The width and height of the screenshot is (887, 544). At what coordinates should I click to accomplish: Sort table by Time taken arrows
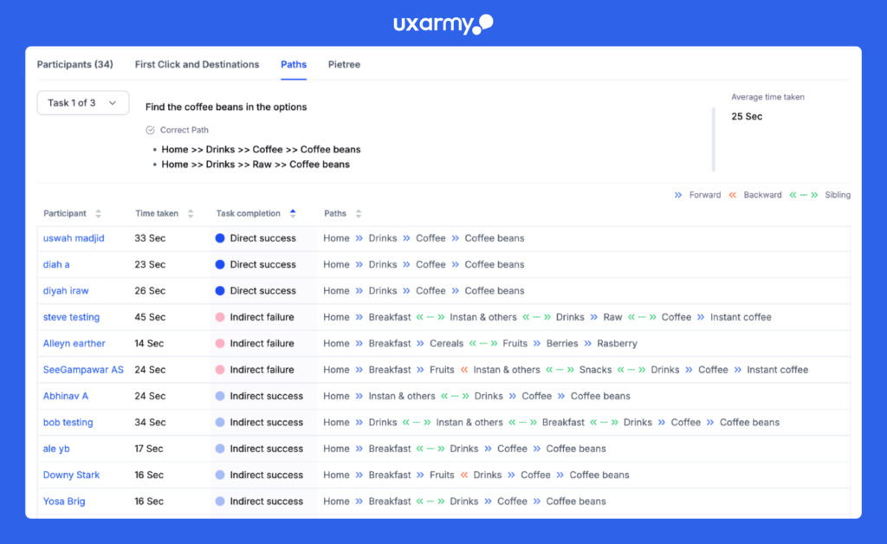191,214
